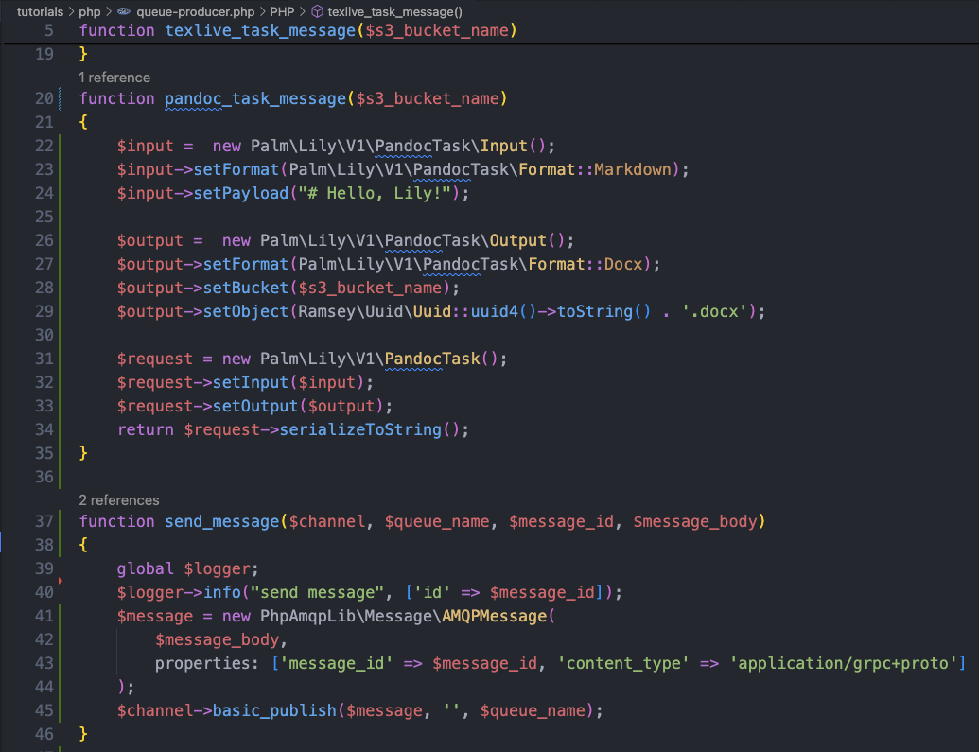Click line number 20 in the gutter
The width and height of the screenshot is (979, 752).
(44, 98)
